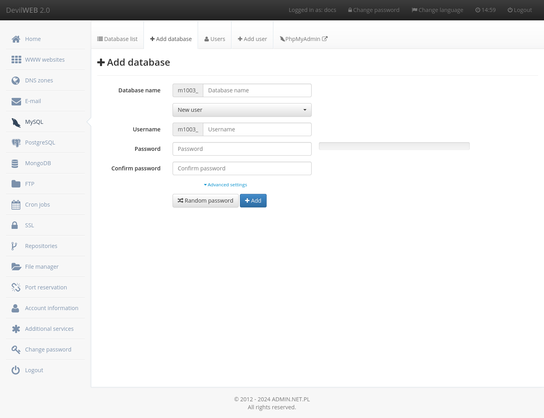Open the Port reservation icon
Screen dimensions: 544x418
click(16, 287)
